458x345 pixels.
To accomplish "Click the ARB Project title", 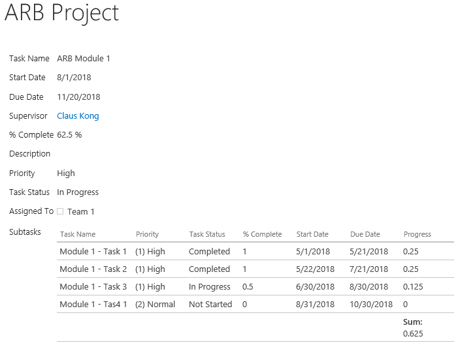I will click(61, 13).
